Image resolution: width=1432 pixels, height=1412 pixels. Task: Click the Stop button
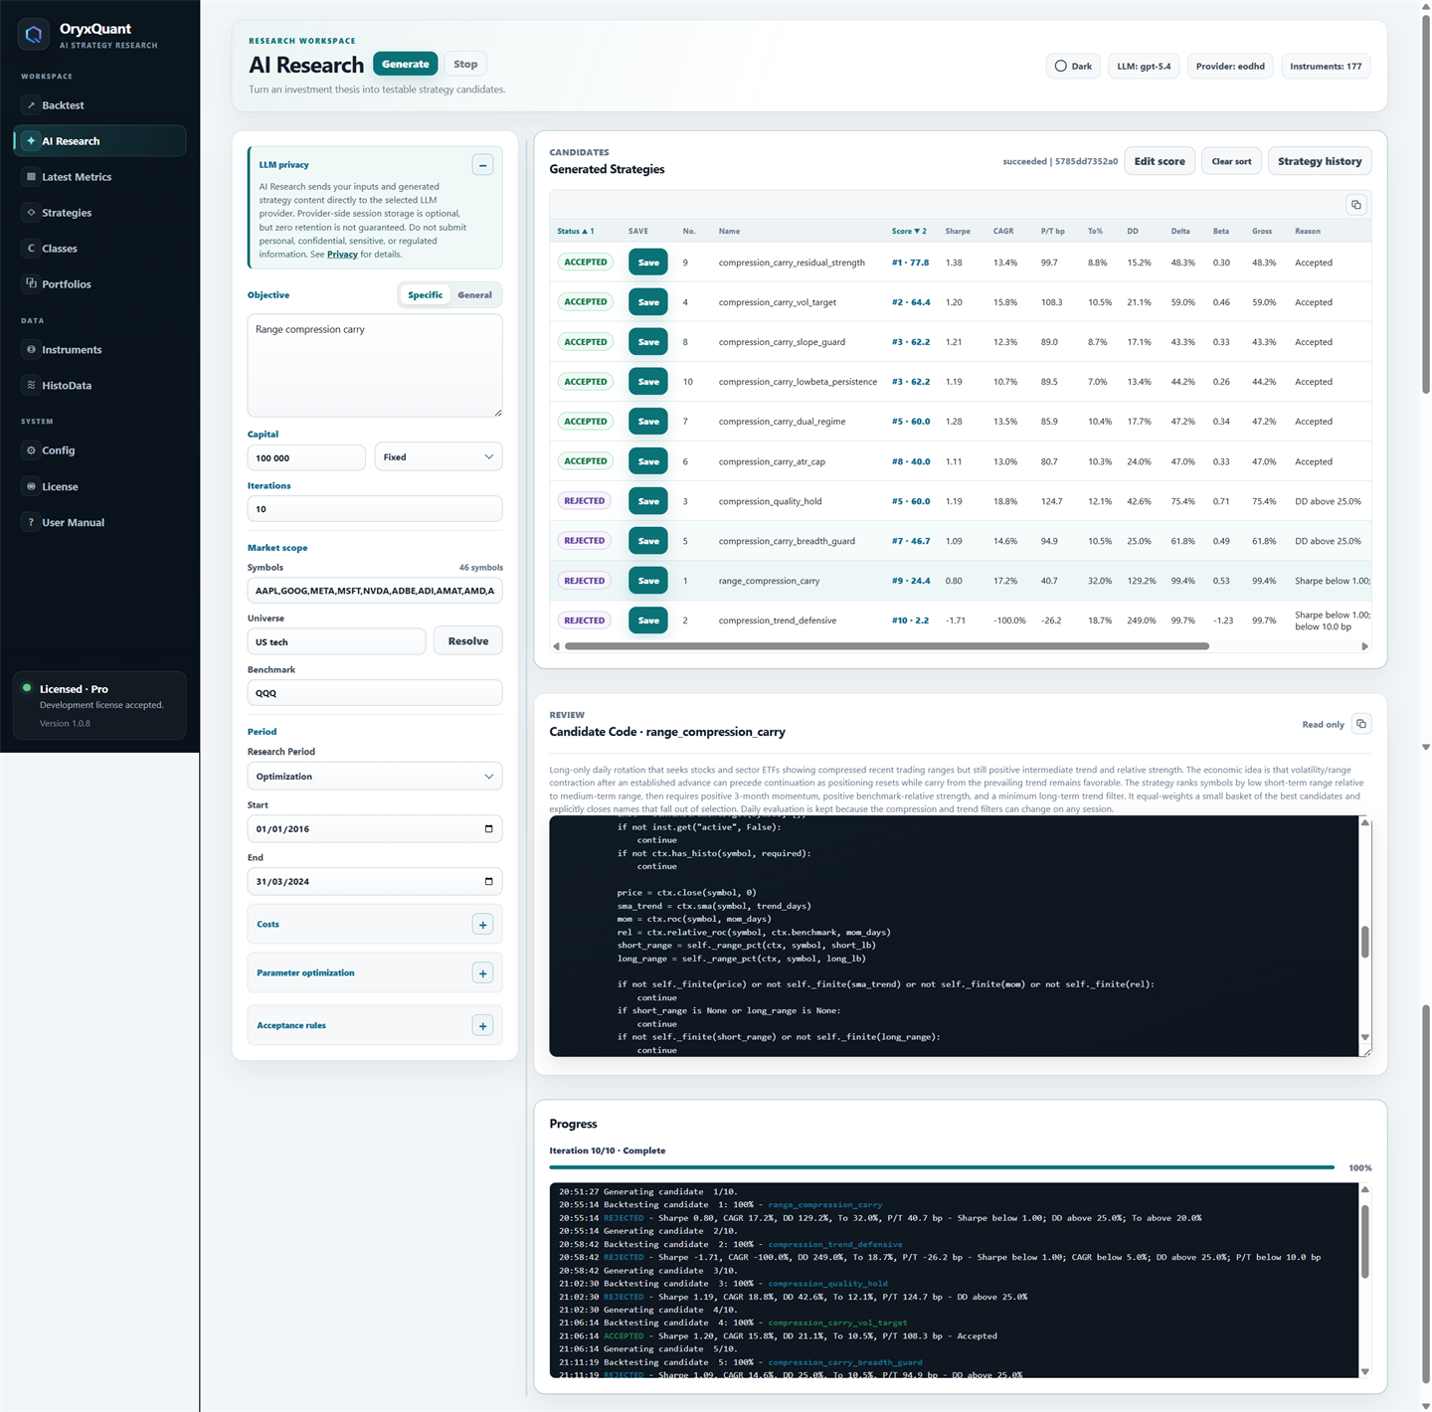pyautogui.click(x=465, y=64)
